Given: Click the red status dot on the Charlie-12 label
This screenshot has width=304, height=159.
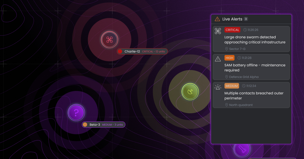Looking at the screenshot, I should tap(119, 51).
